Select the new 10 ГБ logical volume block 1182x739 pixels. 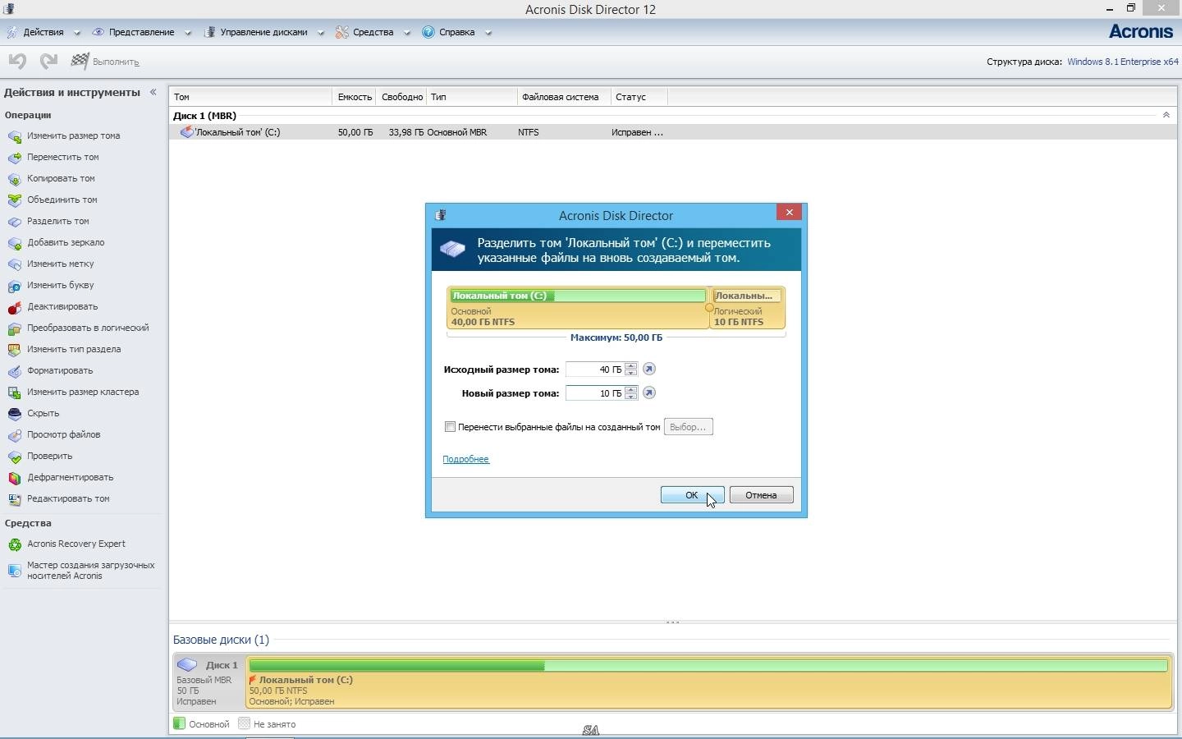tap(747, 308)
